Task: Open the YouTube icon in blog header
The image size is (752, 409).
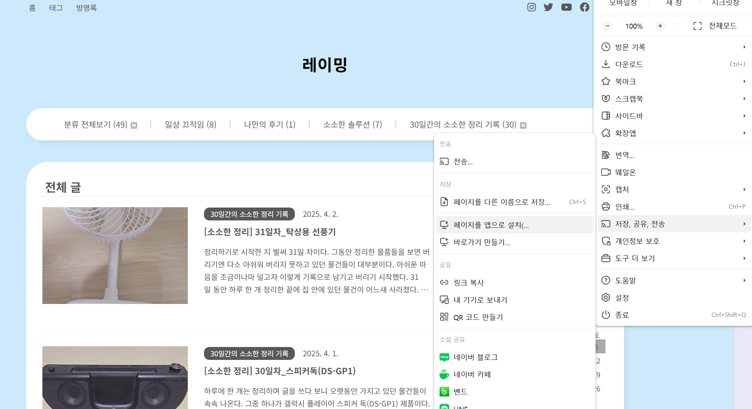Action: 566,7
